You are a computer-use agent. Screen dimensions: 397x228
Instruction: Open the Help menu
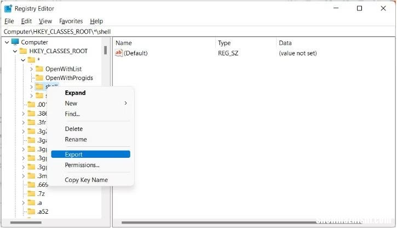(96, 21)
